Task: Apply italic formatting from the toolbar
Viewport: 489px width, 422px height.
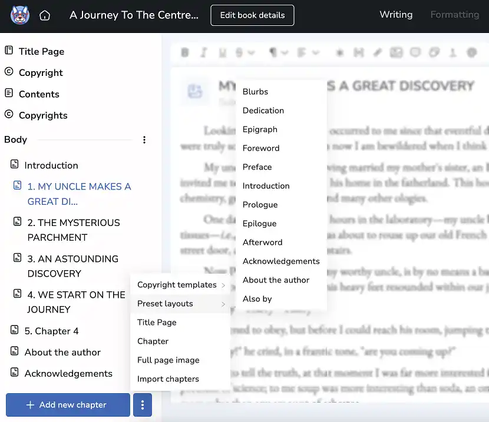Action: pyautogui.click(x=204, y=52)
